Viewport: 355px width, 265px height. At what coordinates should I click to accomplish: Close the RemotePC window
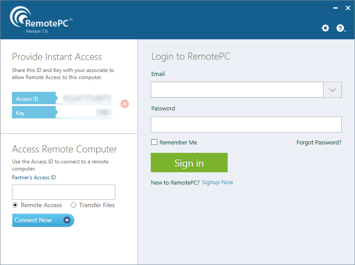pyautogui.click(x=348, y=8)
